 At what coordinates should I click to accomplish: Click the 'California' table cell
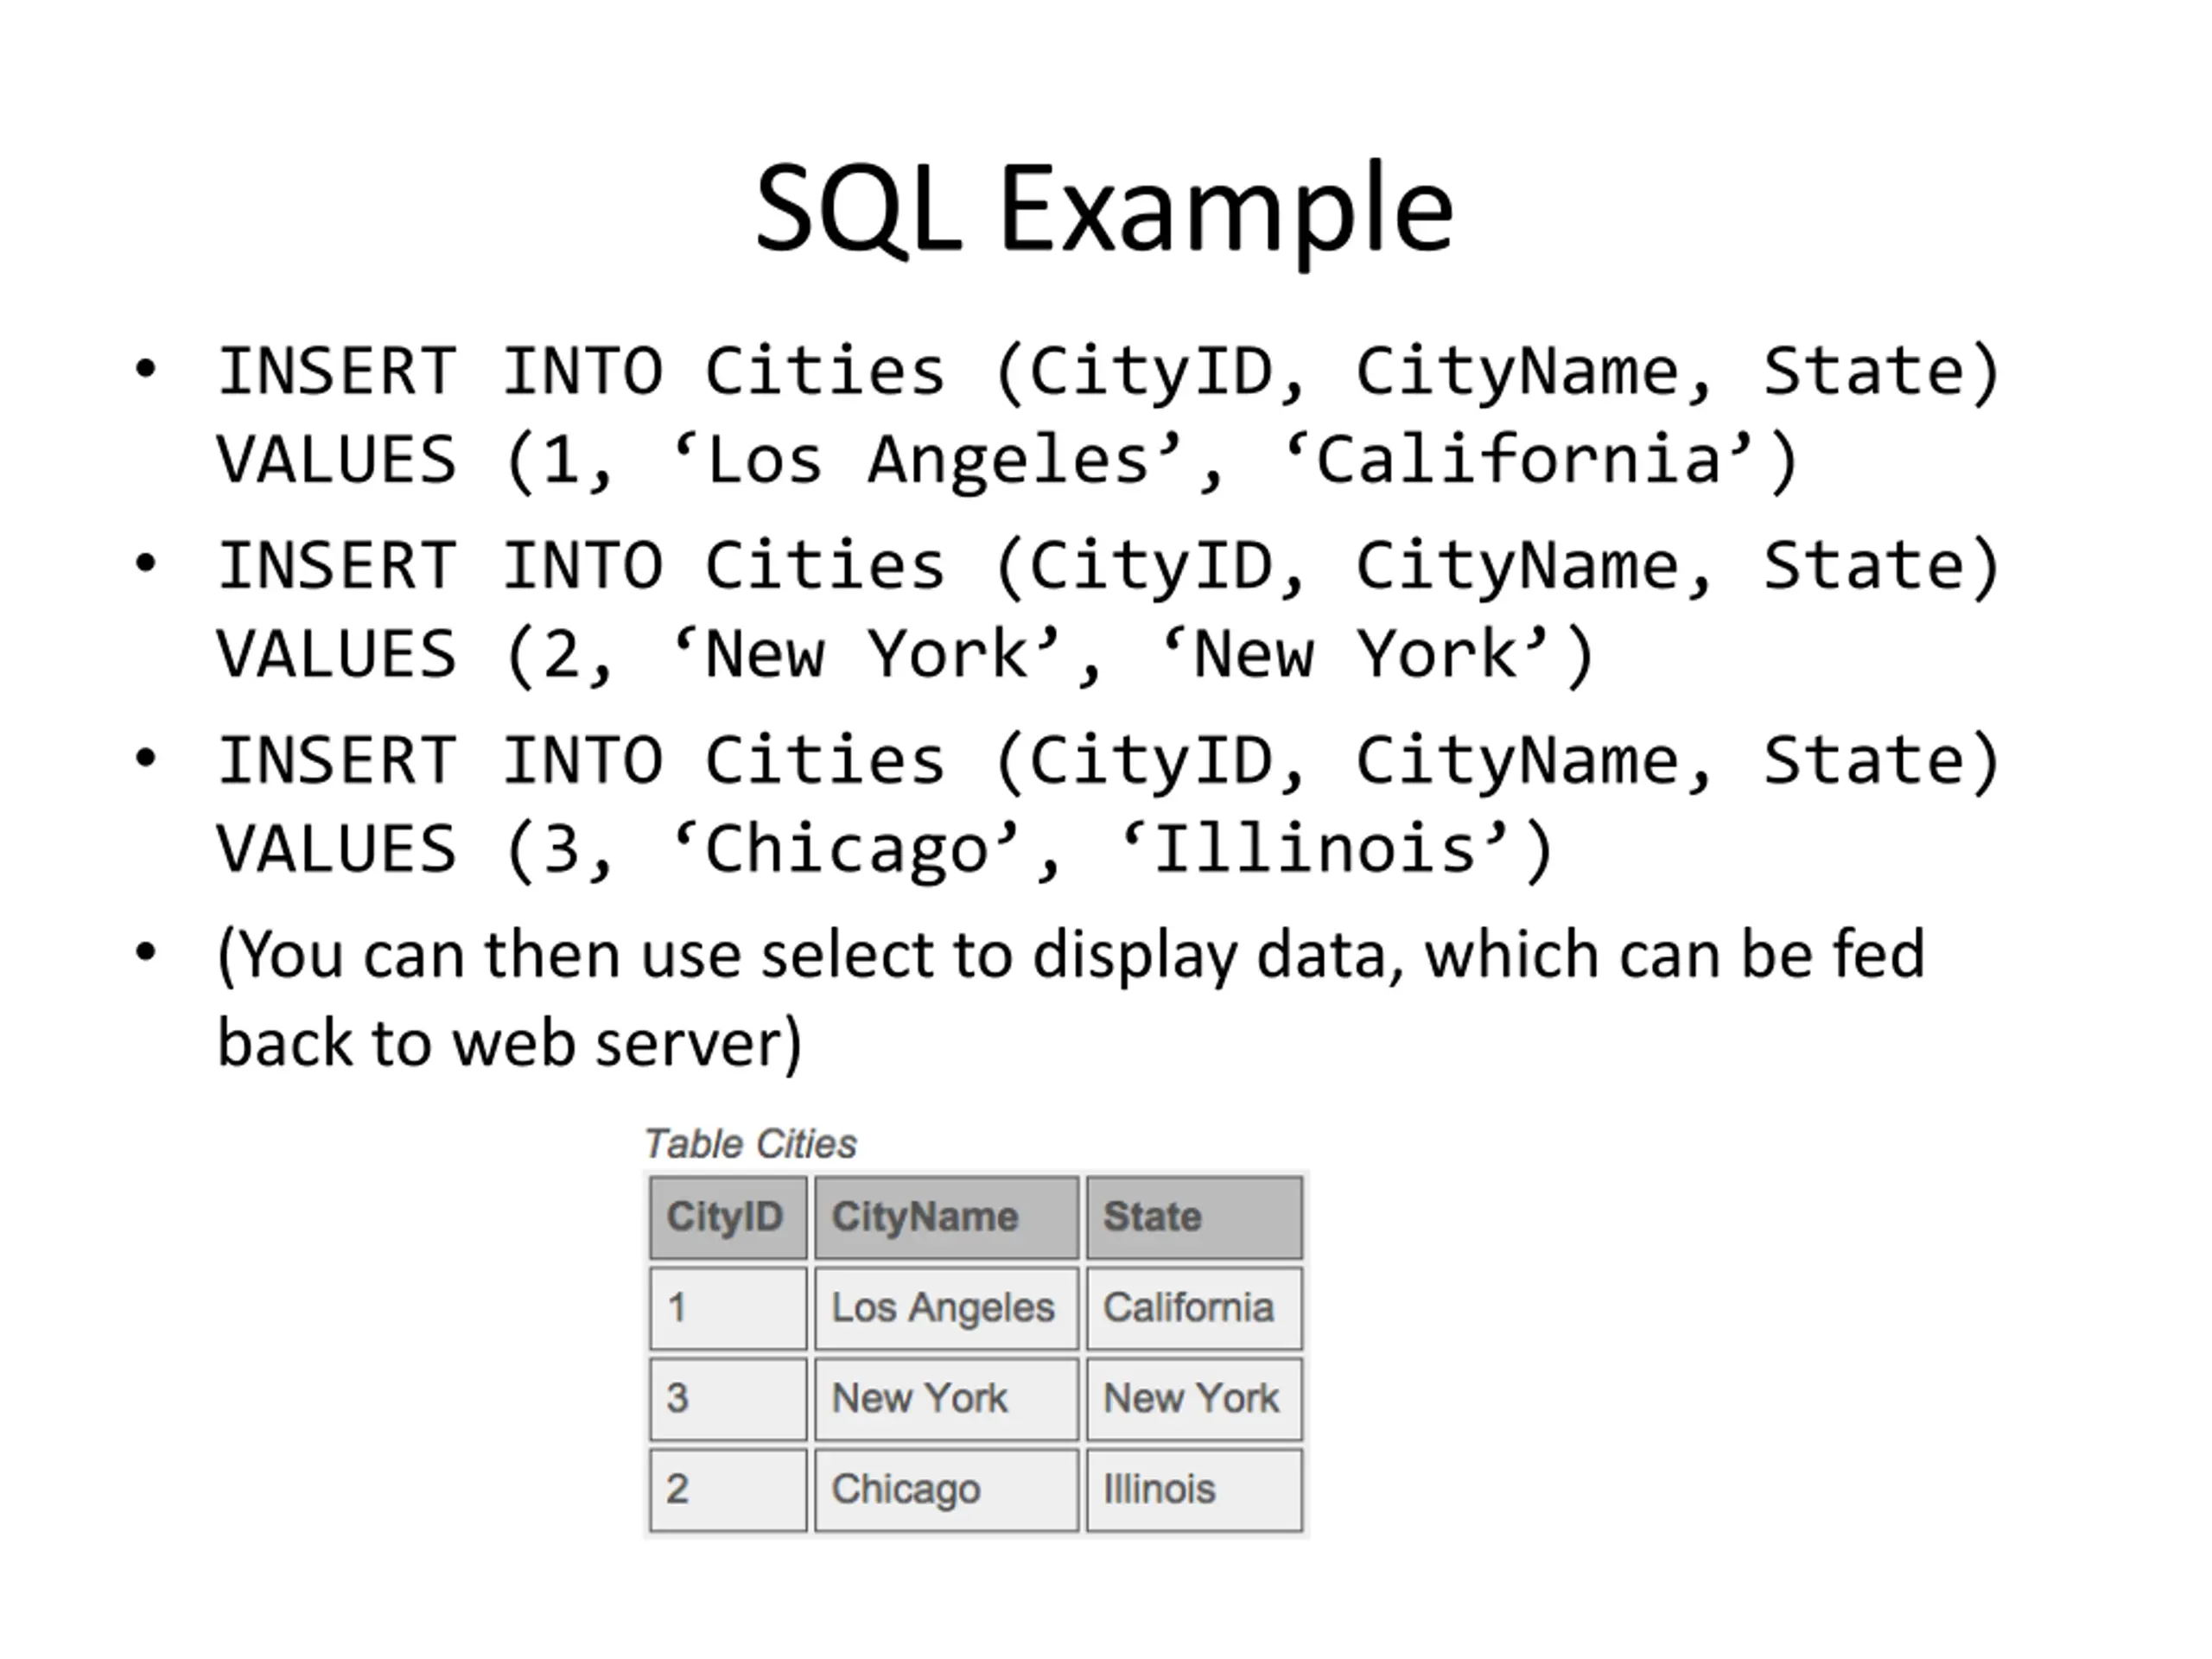(1194, 1308)
